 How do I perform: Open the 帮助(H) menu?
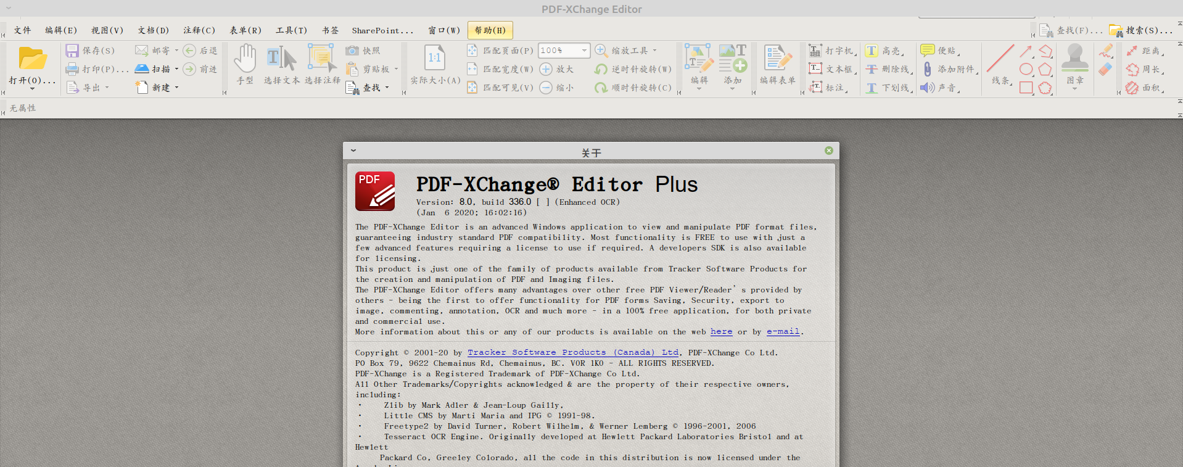[490, 30]
